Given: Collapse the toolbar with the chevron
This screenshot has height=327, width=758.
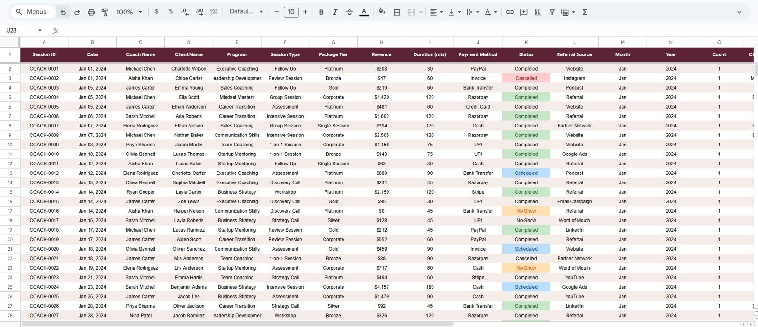Looking at the screenshot, I should click(739, 12).
